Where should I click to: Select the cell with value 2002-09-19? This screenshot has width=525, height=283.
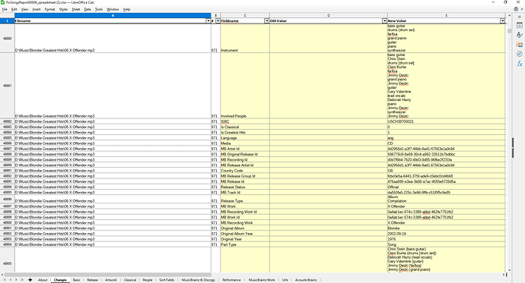[x=446, y=234]
